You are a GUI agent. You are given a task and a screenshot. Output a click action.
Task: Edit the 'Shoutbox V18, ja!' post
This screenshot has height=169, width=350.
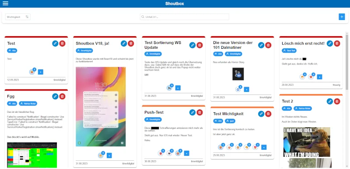pyautogui.click(x=124, y=44)
